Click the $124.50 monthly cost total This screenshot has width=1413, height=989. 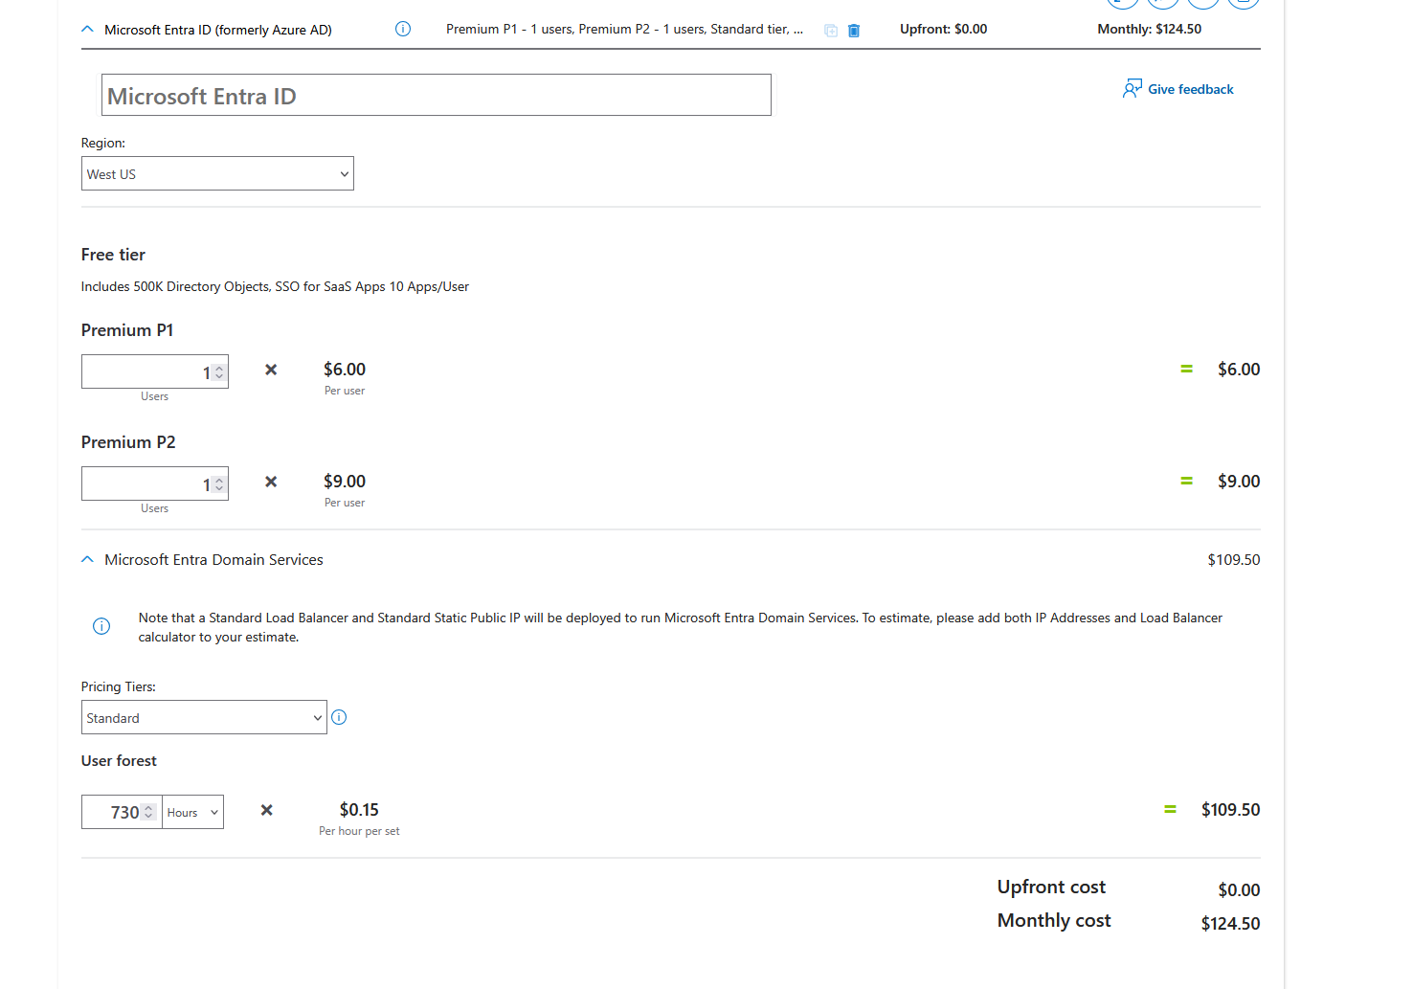(x=1231, y=924)
